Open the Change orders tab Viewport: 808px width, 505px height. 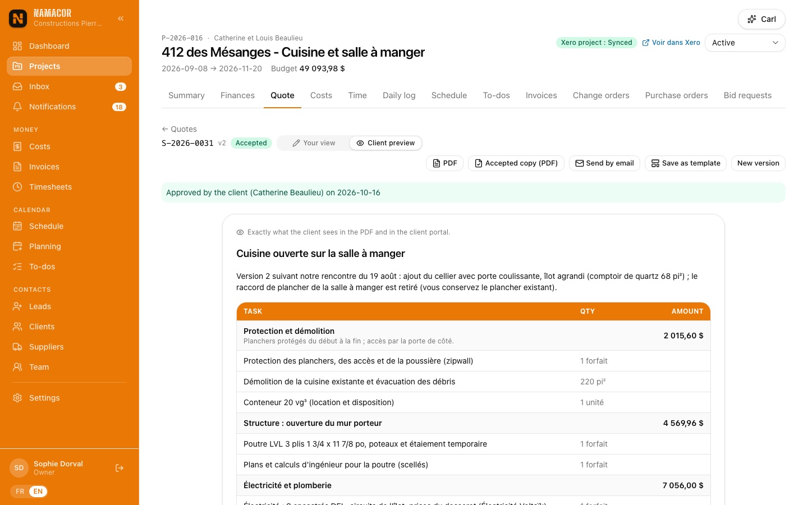(601, 95)
